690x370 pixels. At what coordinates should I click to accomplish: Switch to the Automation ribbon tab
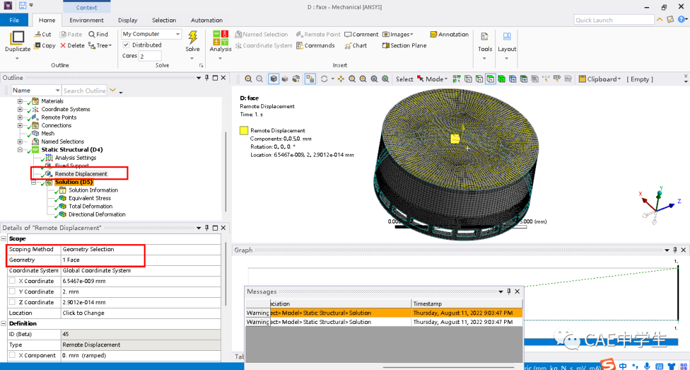[207, 20]
